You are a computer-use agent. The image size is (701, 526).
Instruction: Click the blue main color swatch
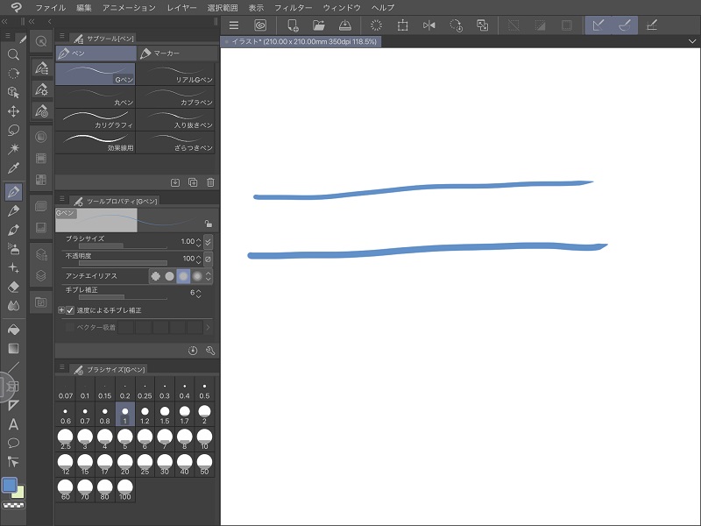pos(10,486)
